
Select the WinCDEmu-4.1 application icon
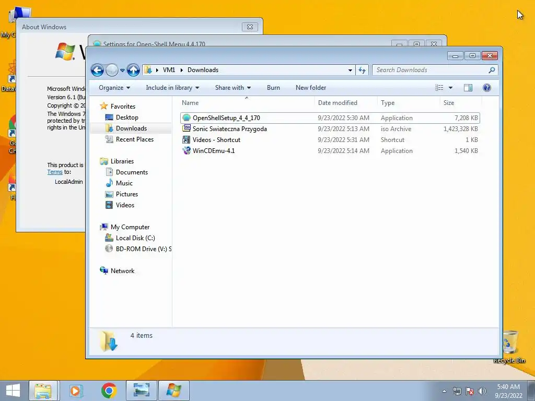[x=187, y=150]
